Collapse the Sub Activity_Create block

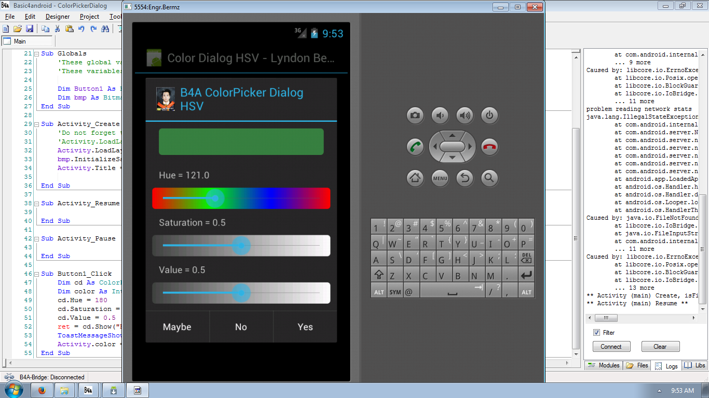36,124
